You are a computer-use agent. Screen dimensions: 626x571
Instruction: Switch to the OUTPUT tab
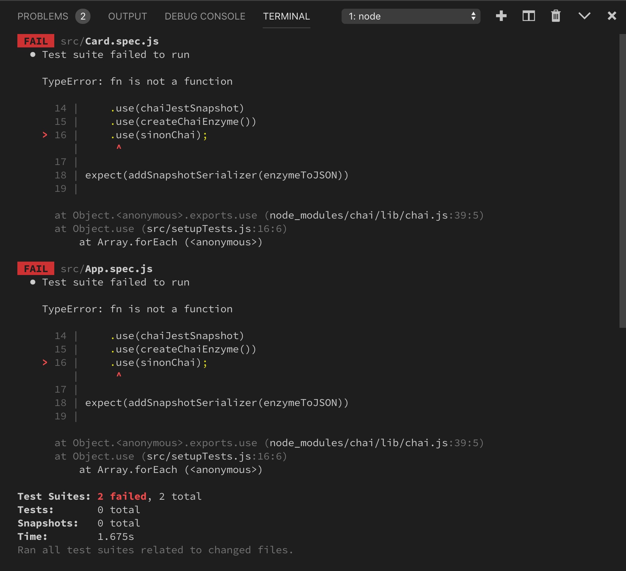pos(127,16)
